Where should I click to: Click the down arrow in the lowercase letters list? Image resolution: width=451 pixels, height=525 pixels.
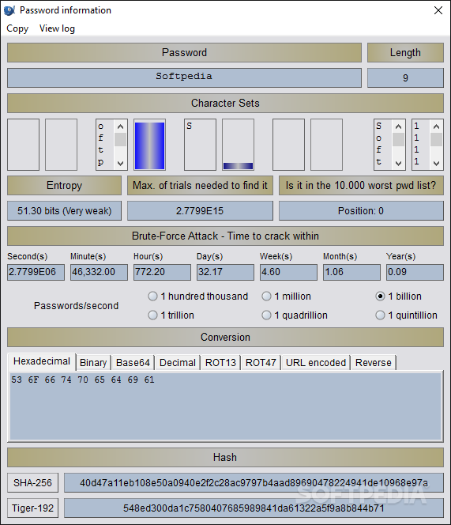(120, 164)
